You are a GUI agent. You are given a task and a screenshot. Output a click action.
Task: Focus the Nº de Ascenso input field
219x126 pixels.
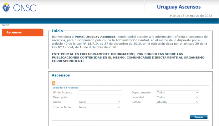(x=100, y=92)
